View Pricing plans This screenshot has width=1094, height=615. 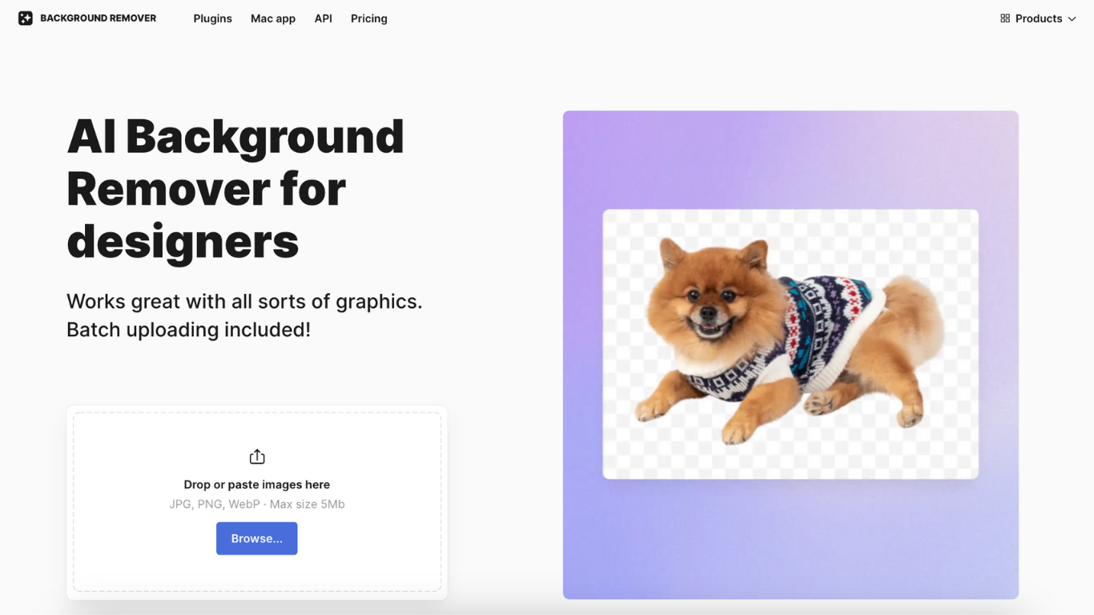tap(368, 18)
